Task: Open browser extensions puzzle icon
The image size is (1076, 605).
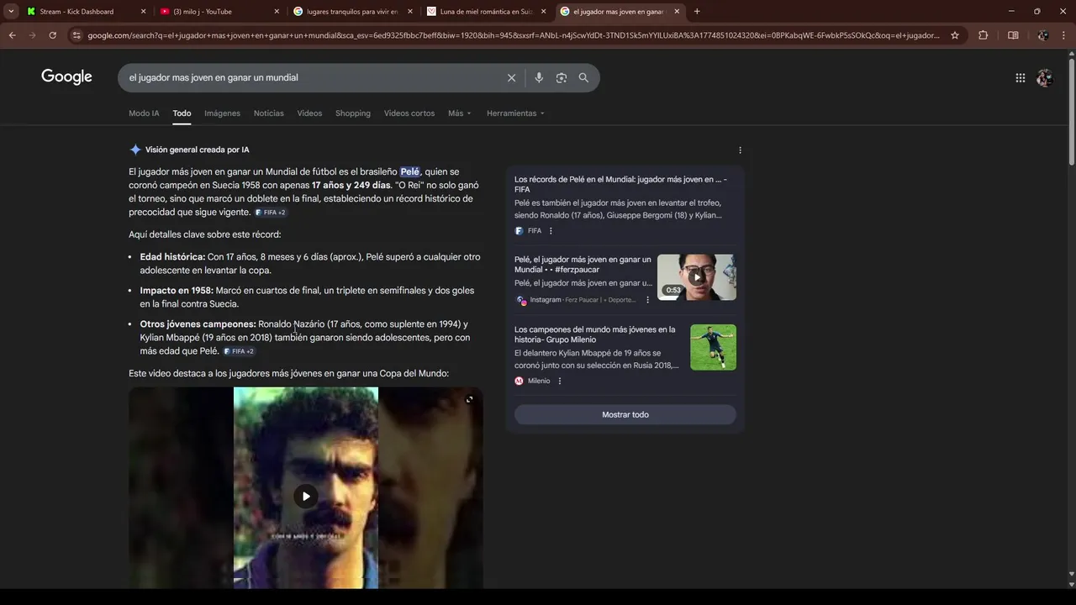Action: (x=983, y=35)
